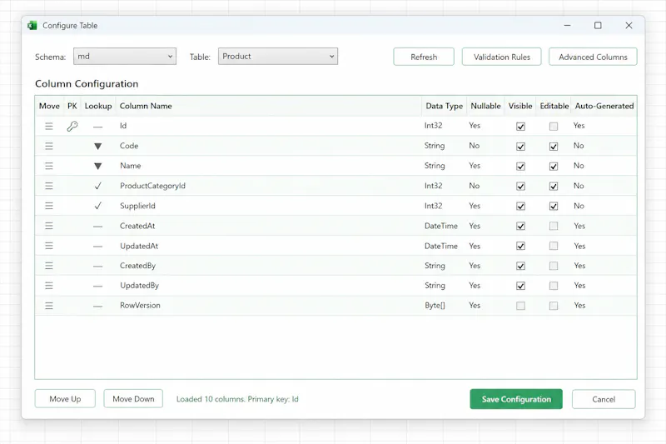Uncheck Editable checkbox for Code
This screenshot has width=666, height=444.
[x=554, y=147]
